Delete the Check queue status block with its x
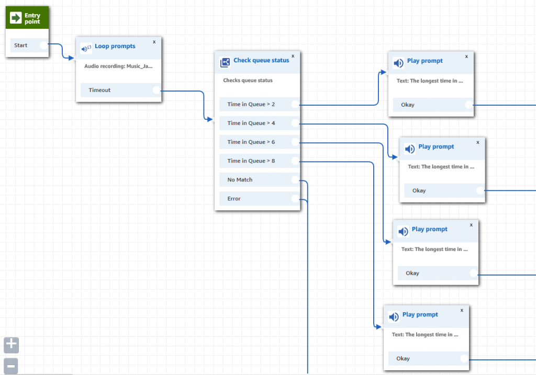 pyautogui.click(x=293, y=55)
